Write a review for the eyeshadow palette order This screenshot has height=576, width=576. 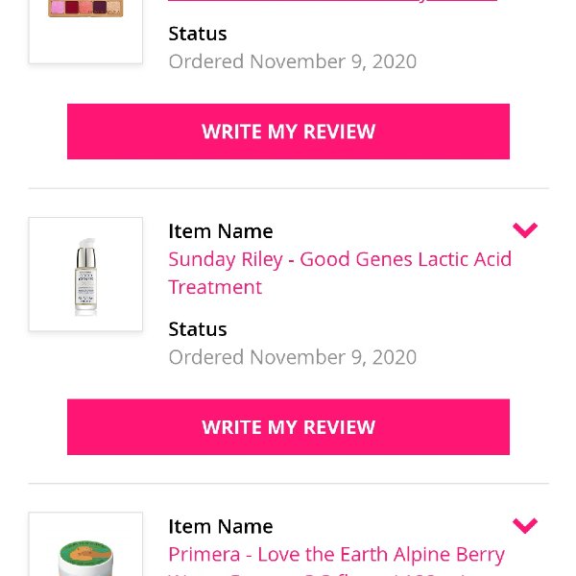point(288,132)
